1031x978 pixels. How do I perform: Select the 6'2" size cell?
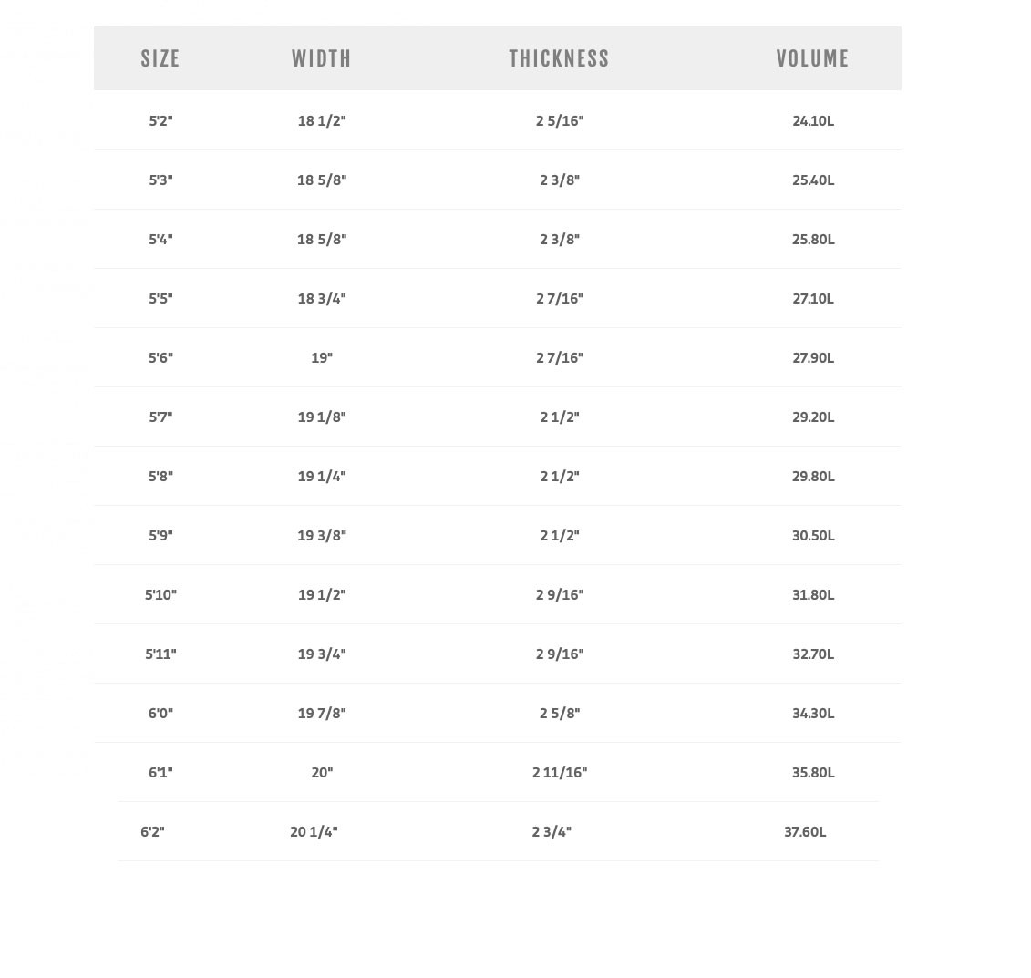tap(152, 831)
